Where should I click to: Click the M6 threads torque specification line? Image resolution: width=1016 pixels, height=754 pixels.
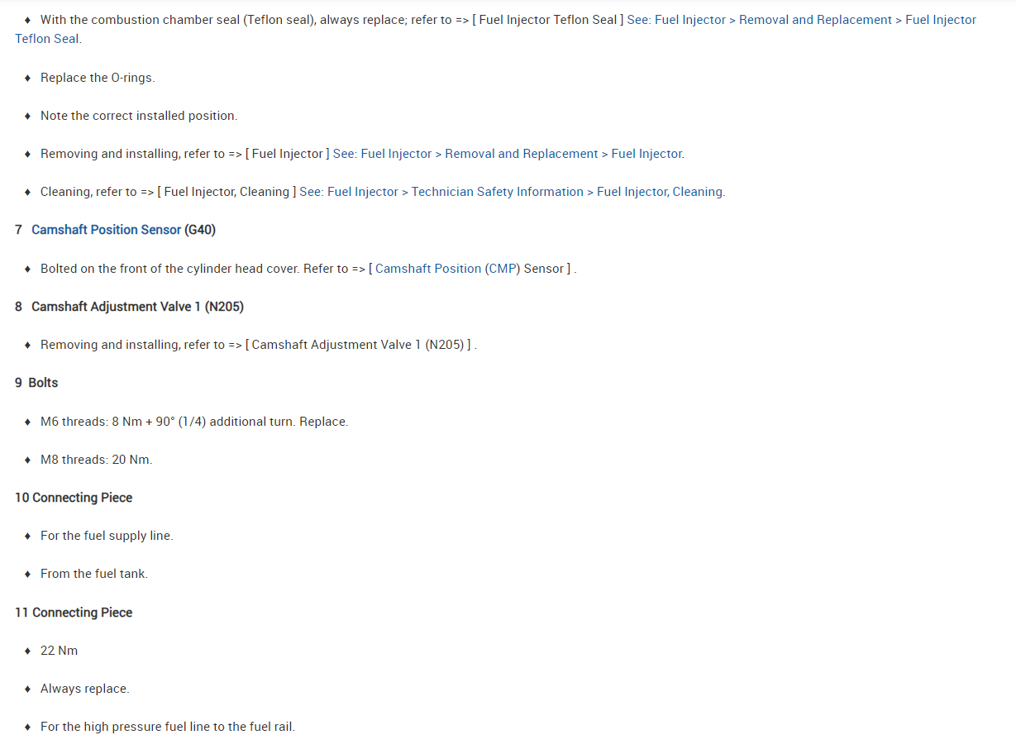(x=194, y=422)
